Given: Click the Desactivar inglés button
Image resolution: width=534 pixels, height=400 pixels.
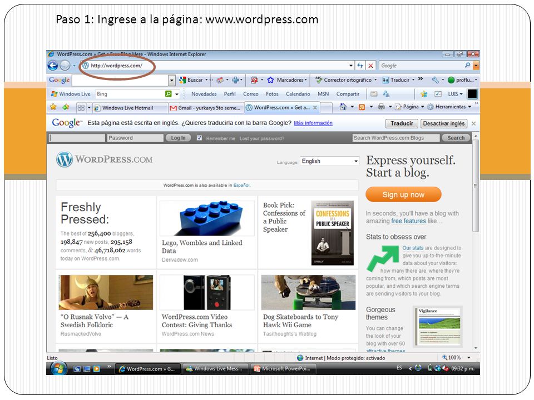Looking at the screenshot, I should [444, 123].
